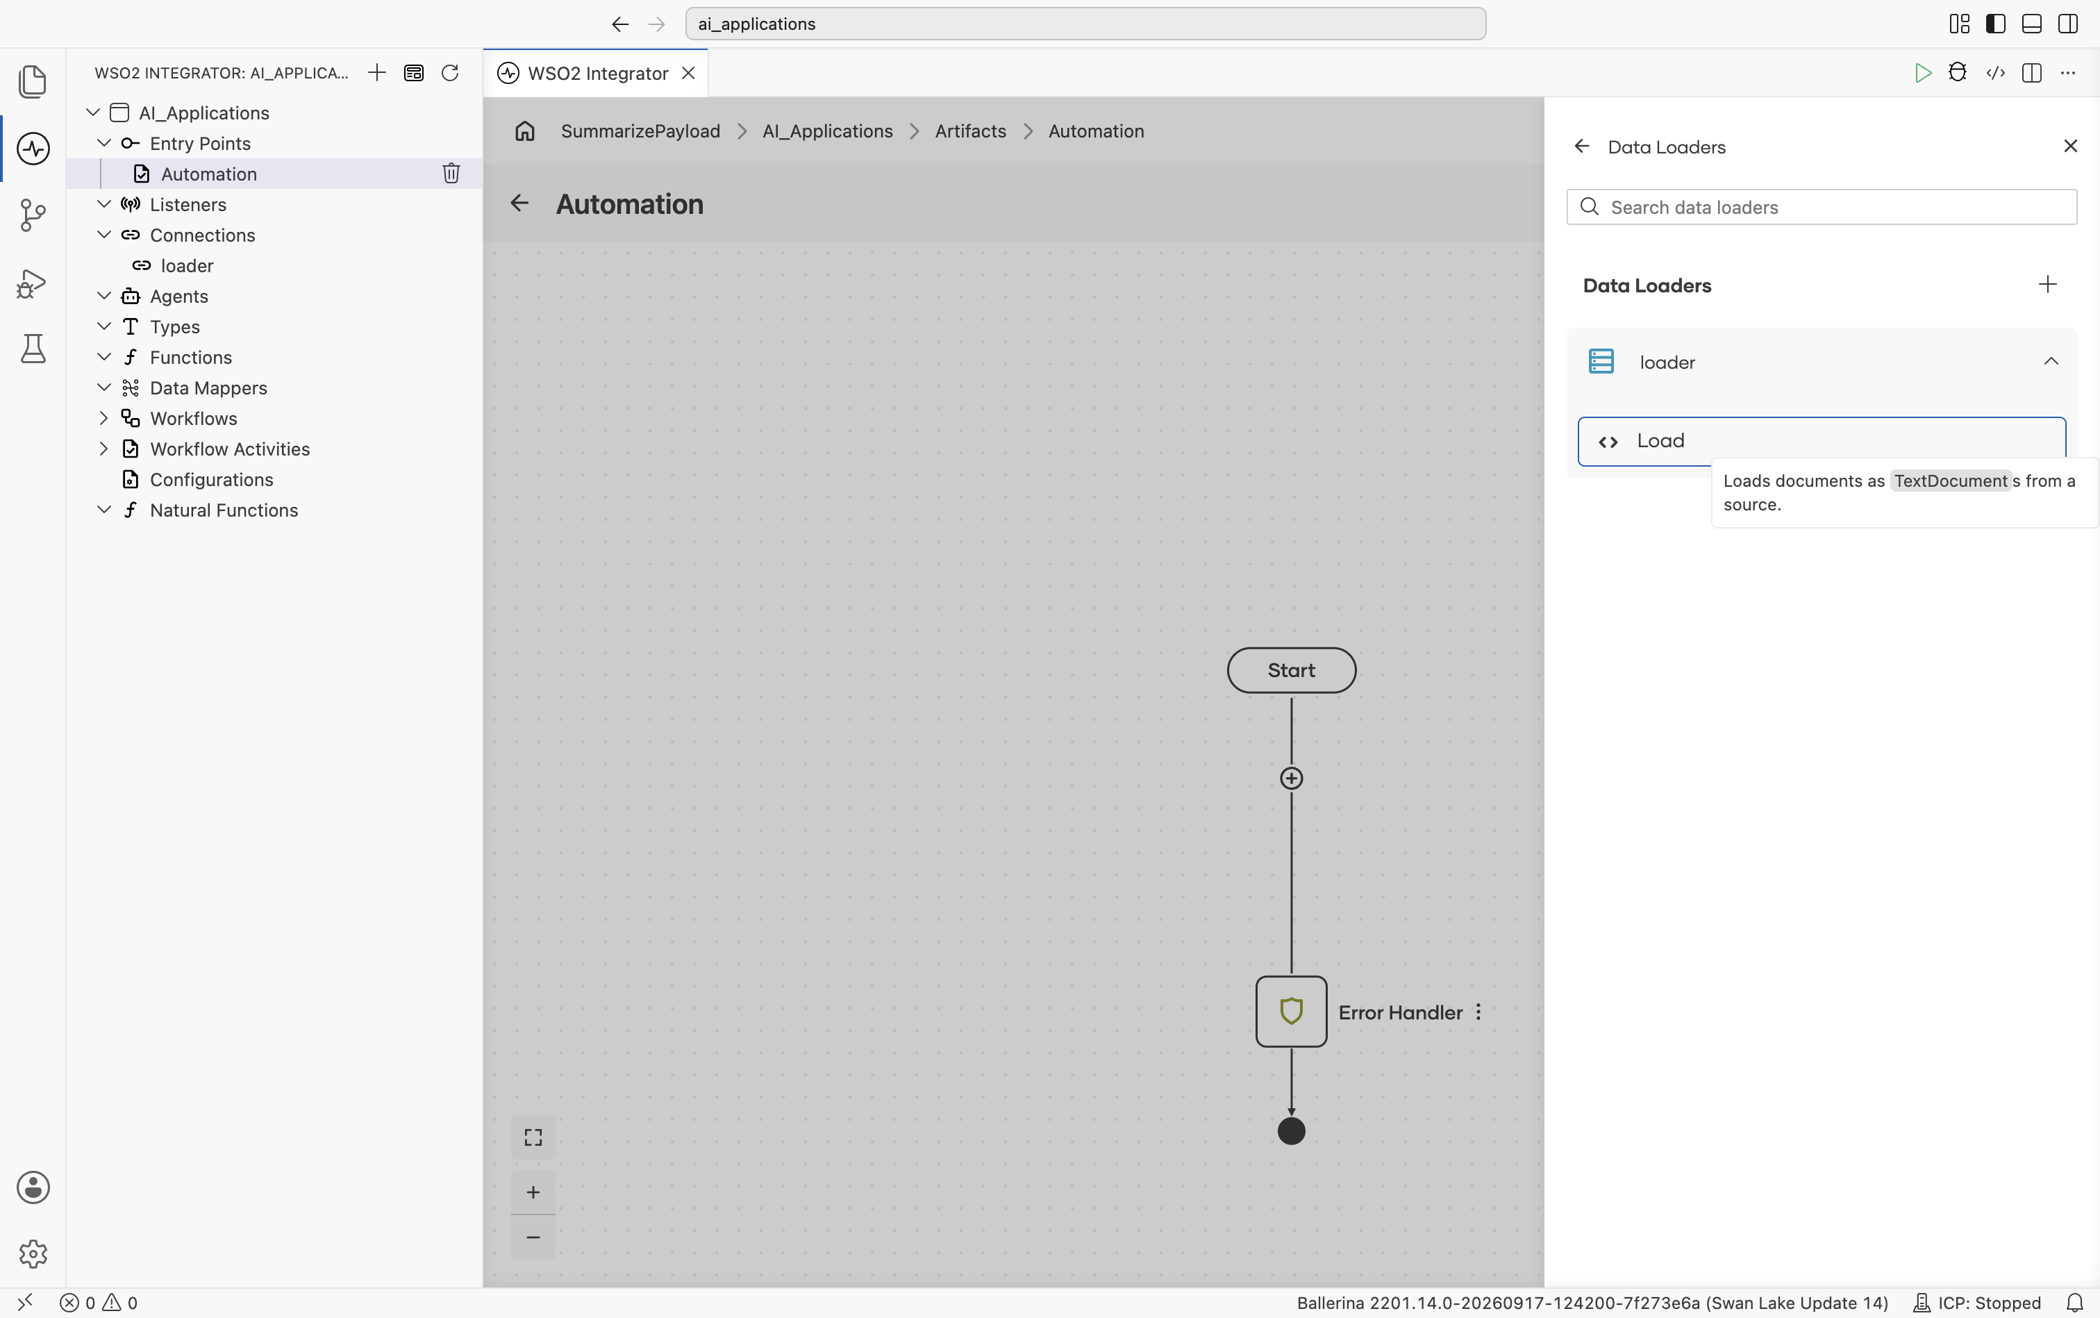This screenshot has height=1318, width=2100.
Task: Open Run and Debug view
Action: click(x=32, y=283)
